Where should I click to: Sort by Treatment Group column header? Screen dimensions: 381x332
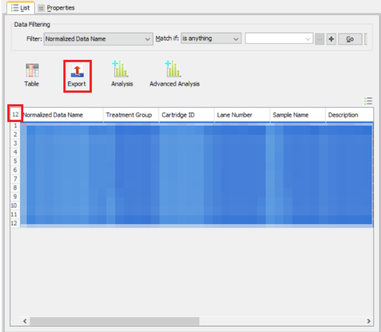pos(131,115)
